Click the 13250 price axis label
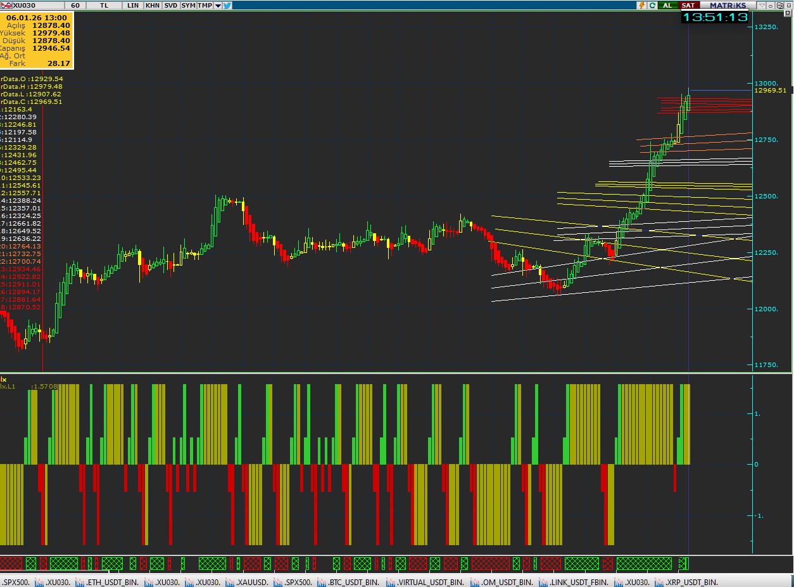The height and width of the screenshot is (587, 794). 766,27
